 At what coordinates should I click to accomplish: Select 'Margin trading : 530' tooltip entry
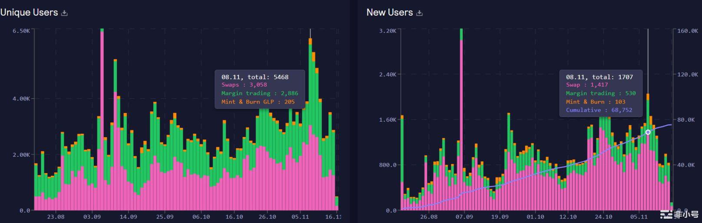pyautogui.click(x=600, y=93)
